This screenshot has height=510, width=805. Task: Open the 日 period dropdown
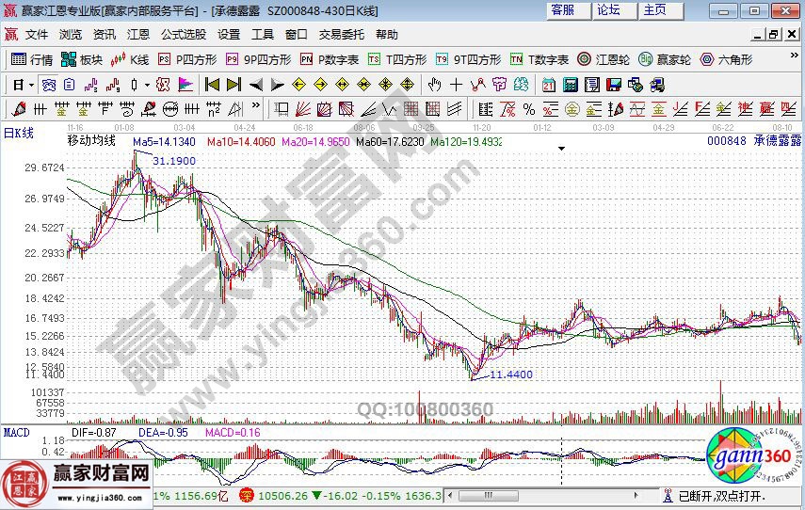23,84
